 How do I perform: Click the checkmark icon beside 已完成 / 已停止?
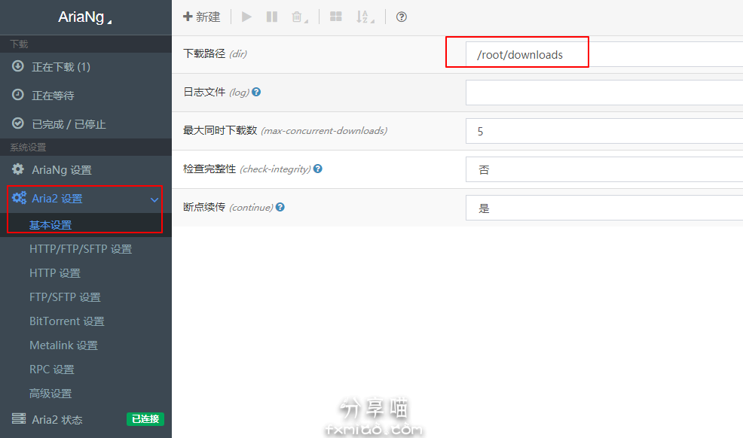pyautogui.click(x=18, y=123)
